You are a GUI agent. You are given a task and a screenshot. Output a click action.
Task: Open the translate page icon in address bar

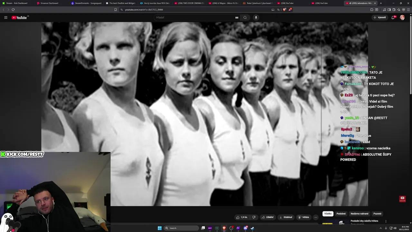278,10
